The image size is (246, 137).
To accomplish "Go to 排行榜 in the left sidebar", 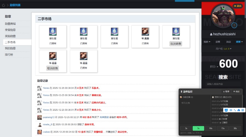I will pos(9,55).
